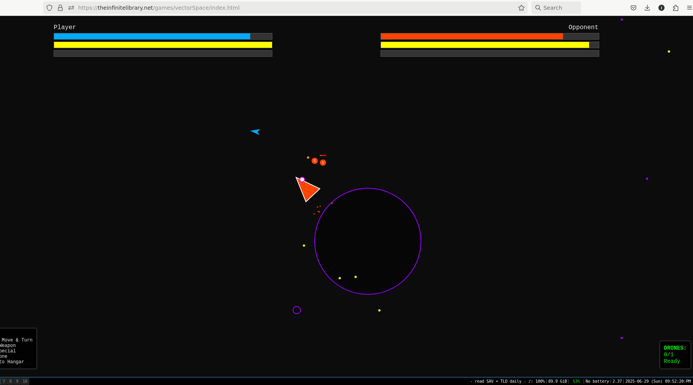This screenshot has width=693, height=385.
Task: Click the orange Opponent health bar
Action: (x=472, y=36)
